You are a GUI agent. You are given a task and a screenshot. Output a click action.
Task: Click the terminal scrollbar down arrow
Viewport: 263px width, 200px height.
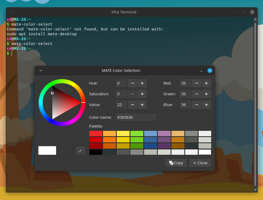coord(255,190)
